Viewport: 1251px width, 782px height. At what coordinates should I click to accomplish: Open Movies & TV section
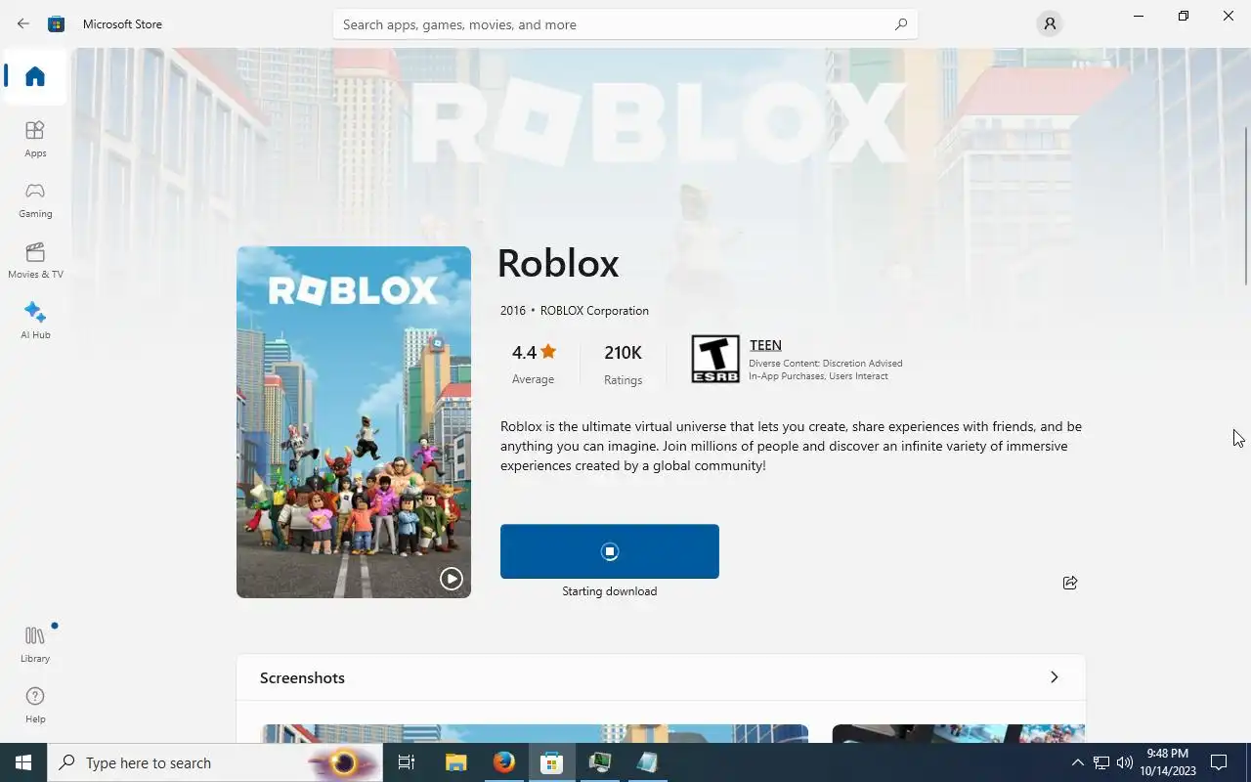coord(35,260)
